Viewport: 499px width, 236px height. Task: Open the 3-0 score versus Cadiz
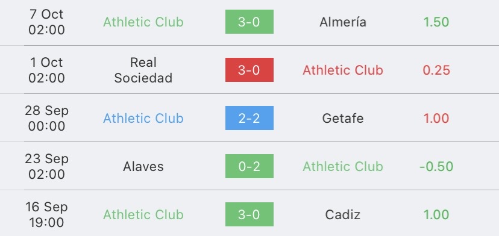(x=249, y=214)
